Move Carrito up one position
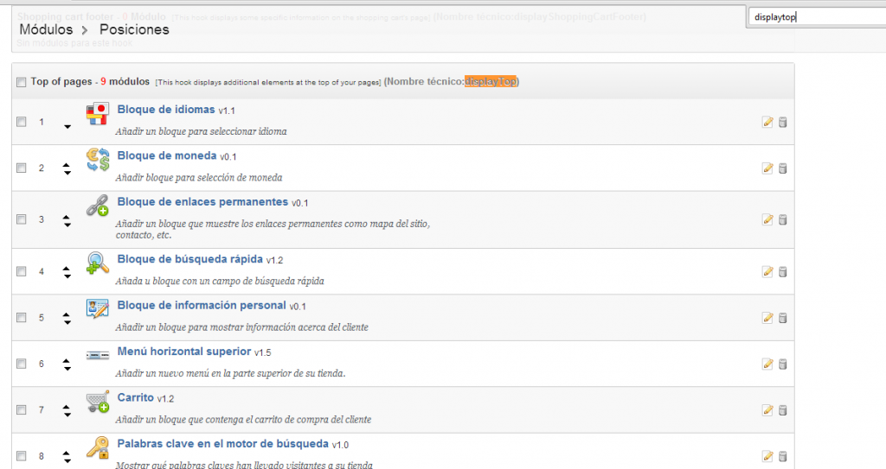Screen dimensions: 886x469 [x=67, y=407]
